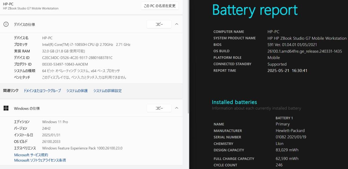Select the design capacity 83,029 mWh

[x=287, y=150]
